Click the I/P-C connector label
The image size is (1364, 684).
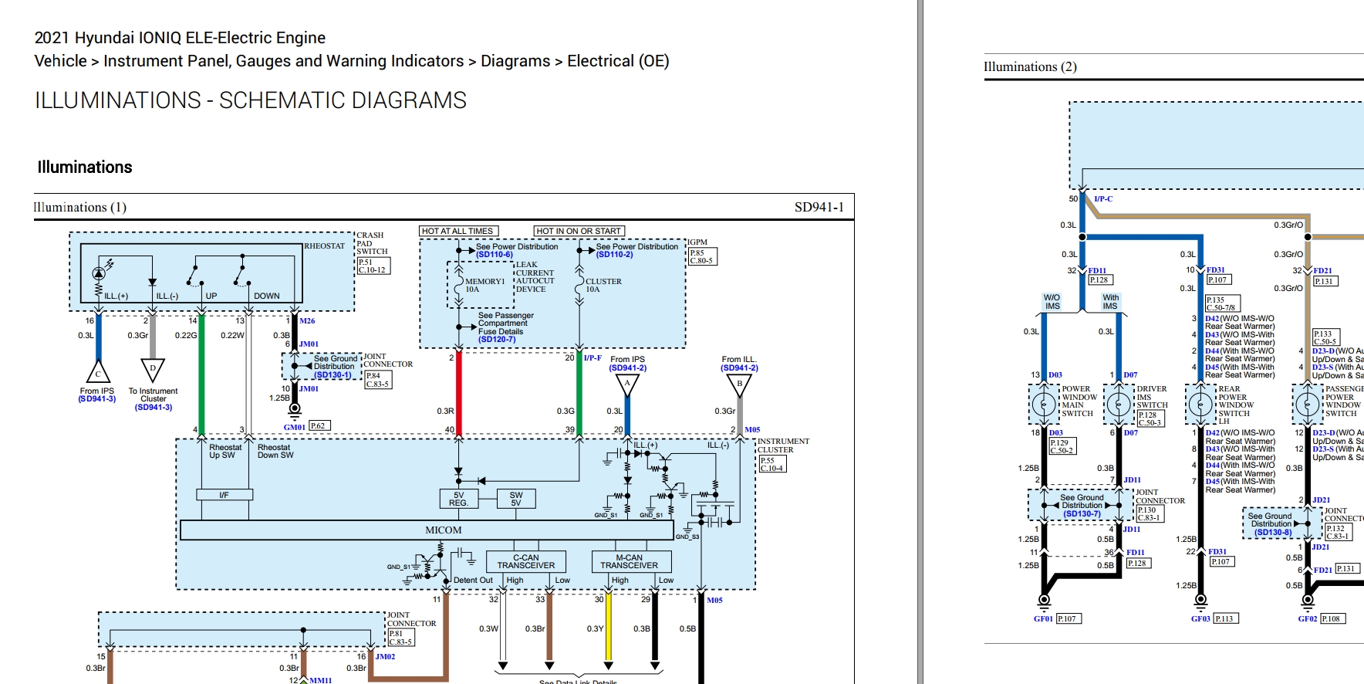[1103, 198]
